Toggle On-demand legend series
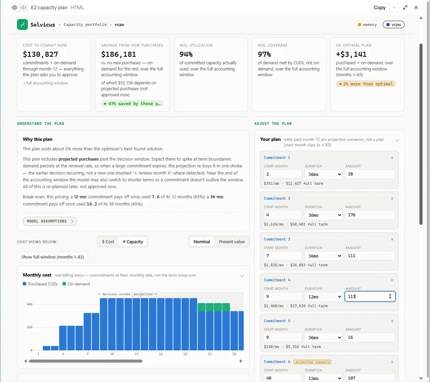Screen dimensions: 430x382 [76, 284]
